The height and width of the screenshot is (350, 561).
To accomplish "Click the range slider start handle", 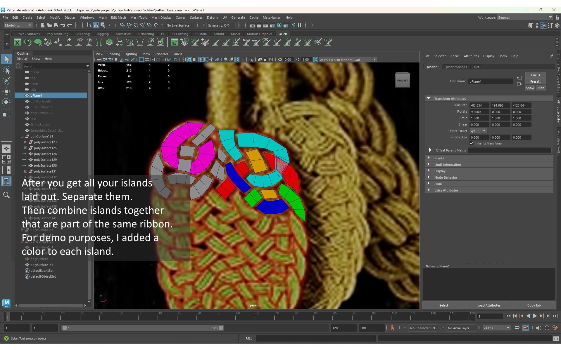I will (65, 328).
